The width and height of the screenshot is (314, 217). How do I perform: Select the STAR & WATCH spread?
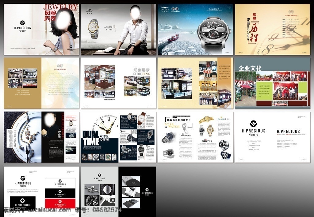[x=195, y=137]
